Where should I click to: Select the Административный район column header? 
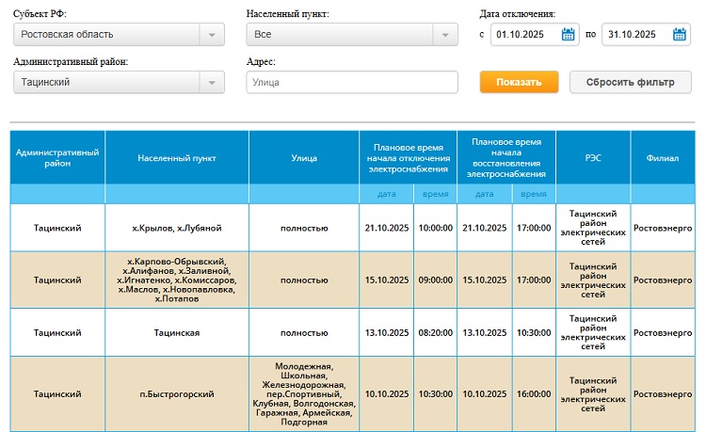tap(57, 157)
